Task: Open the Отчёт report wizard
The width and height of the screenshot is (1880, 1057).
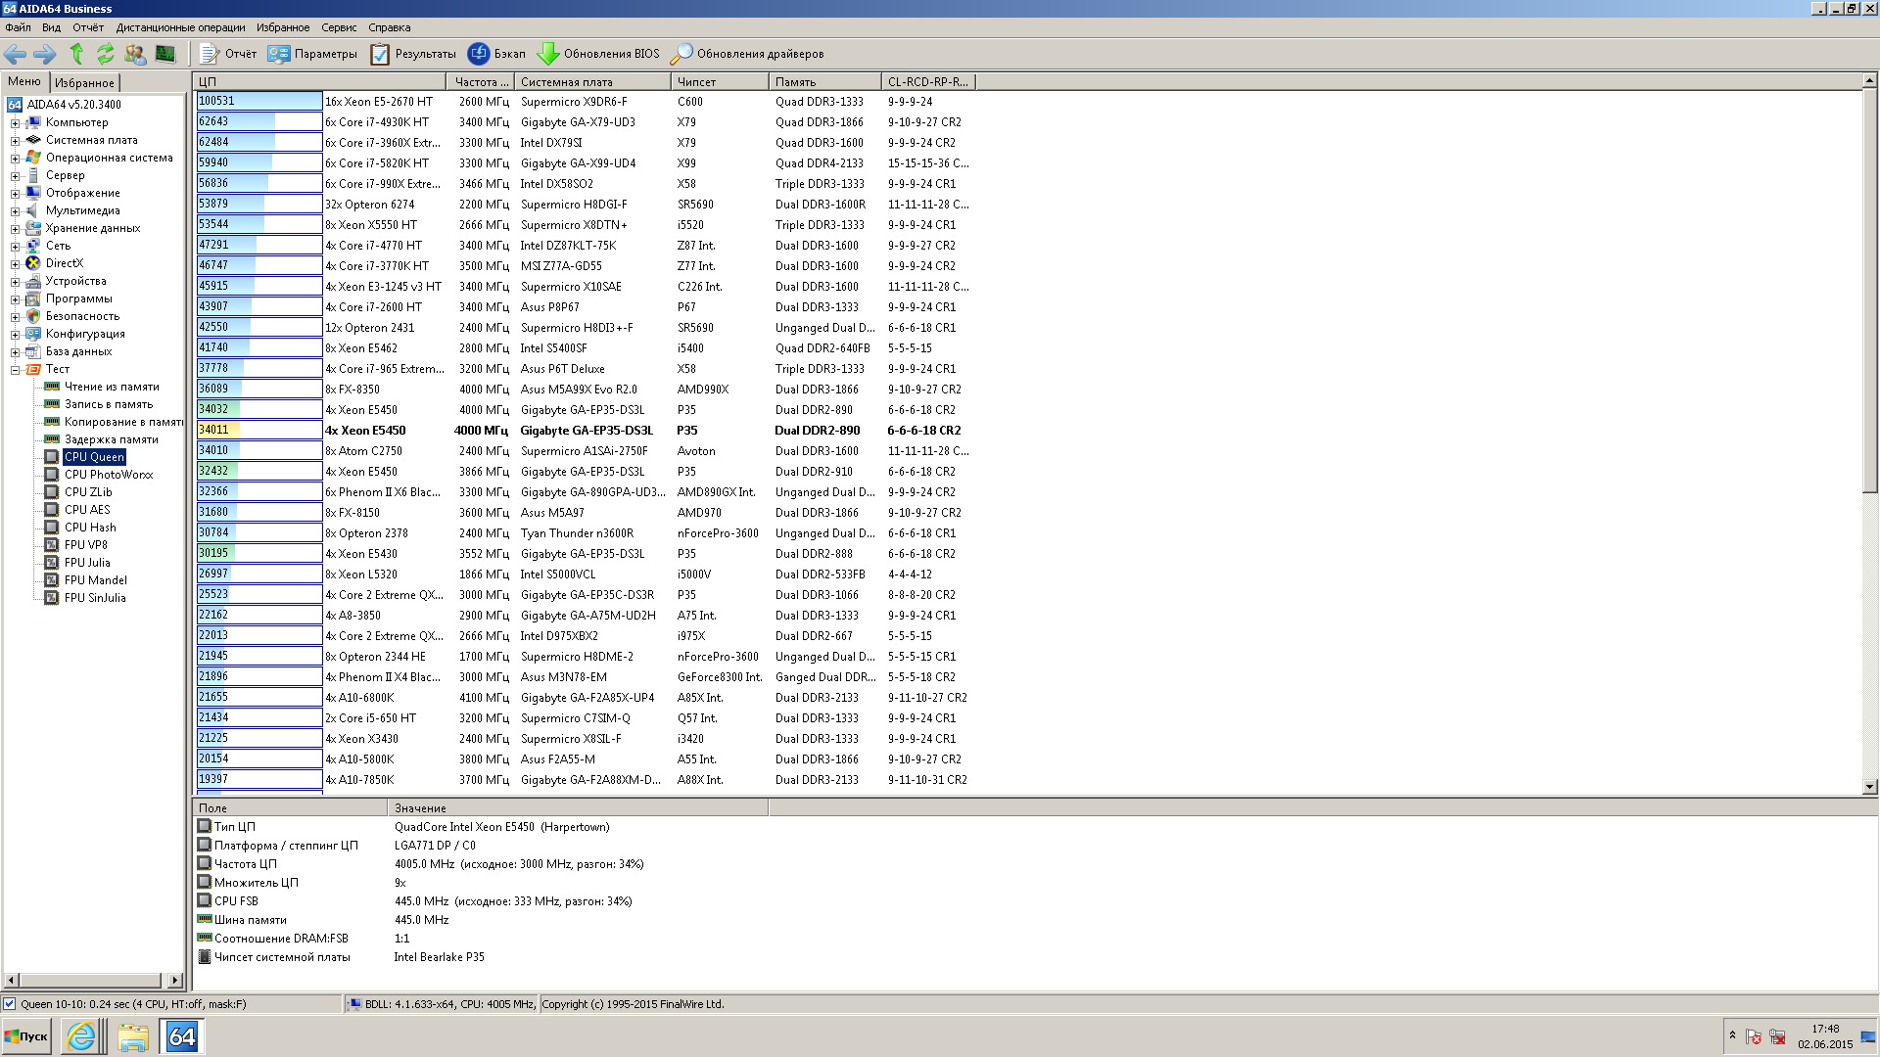Action: [228, 54]
